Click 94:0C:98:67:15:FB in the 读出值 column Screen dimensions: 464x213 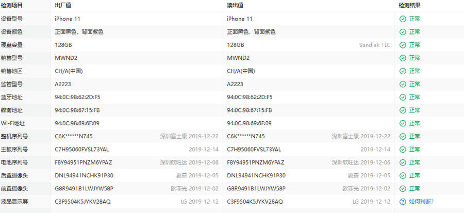click(250, 110)
